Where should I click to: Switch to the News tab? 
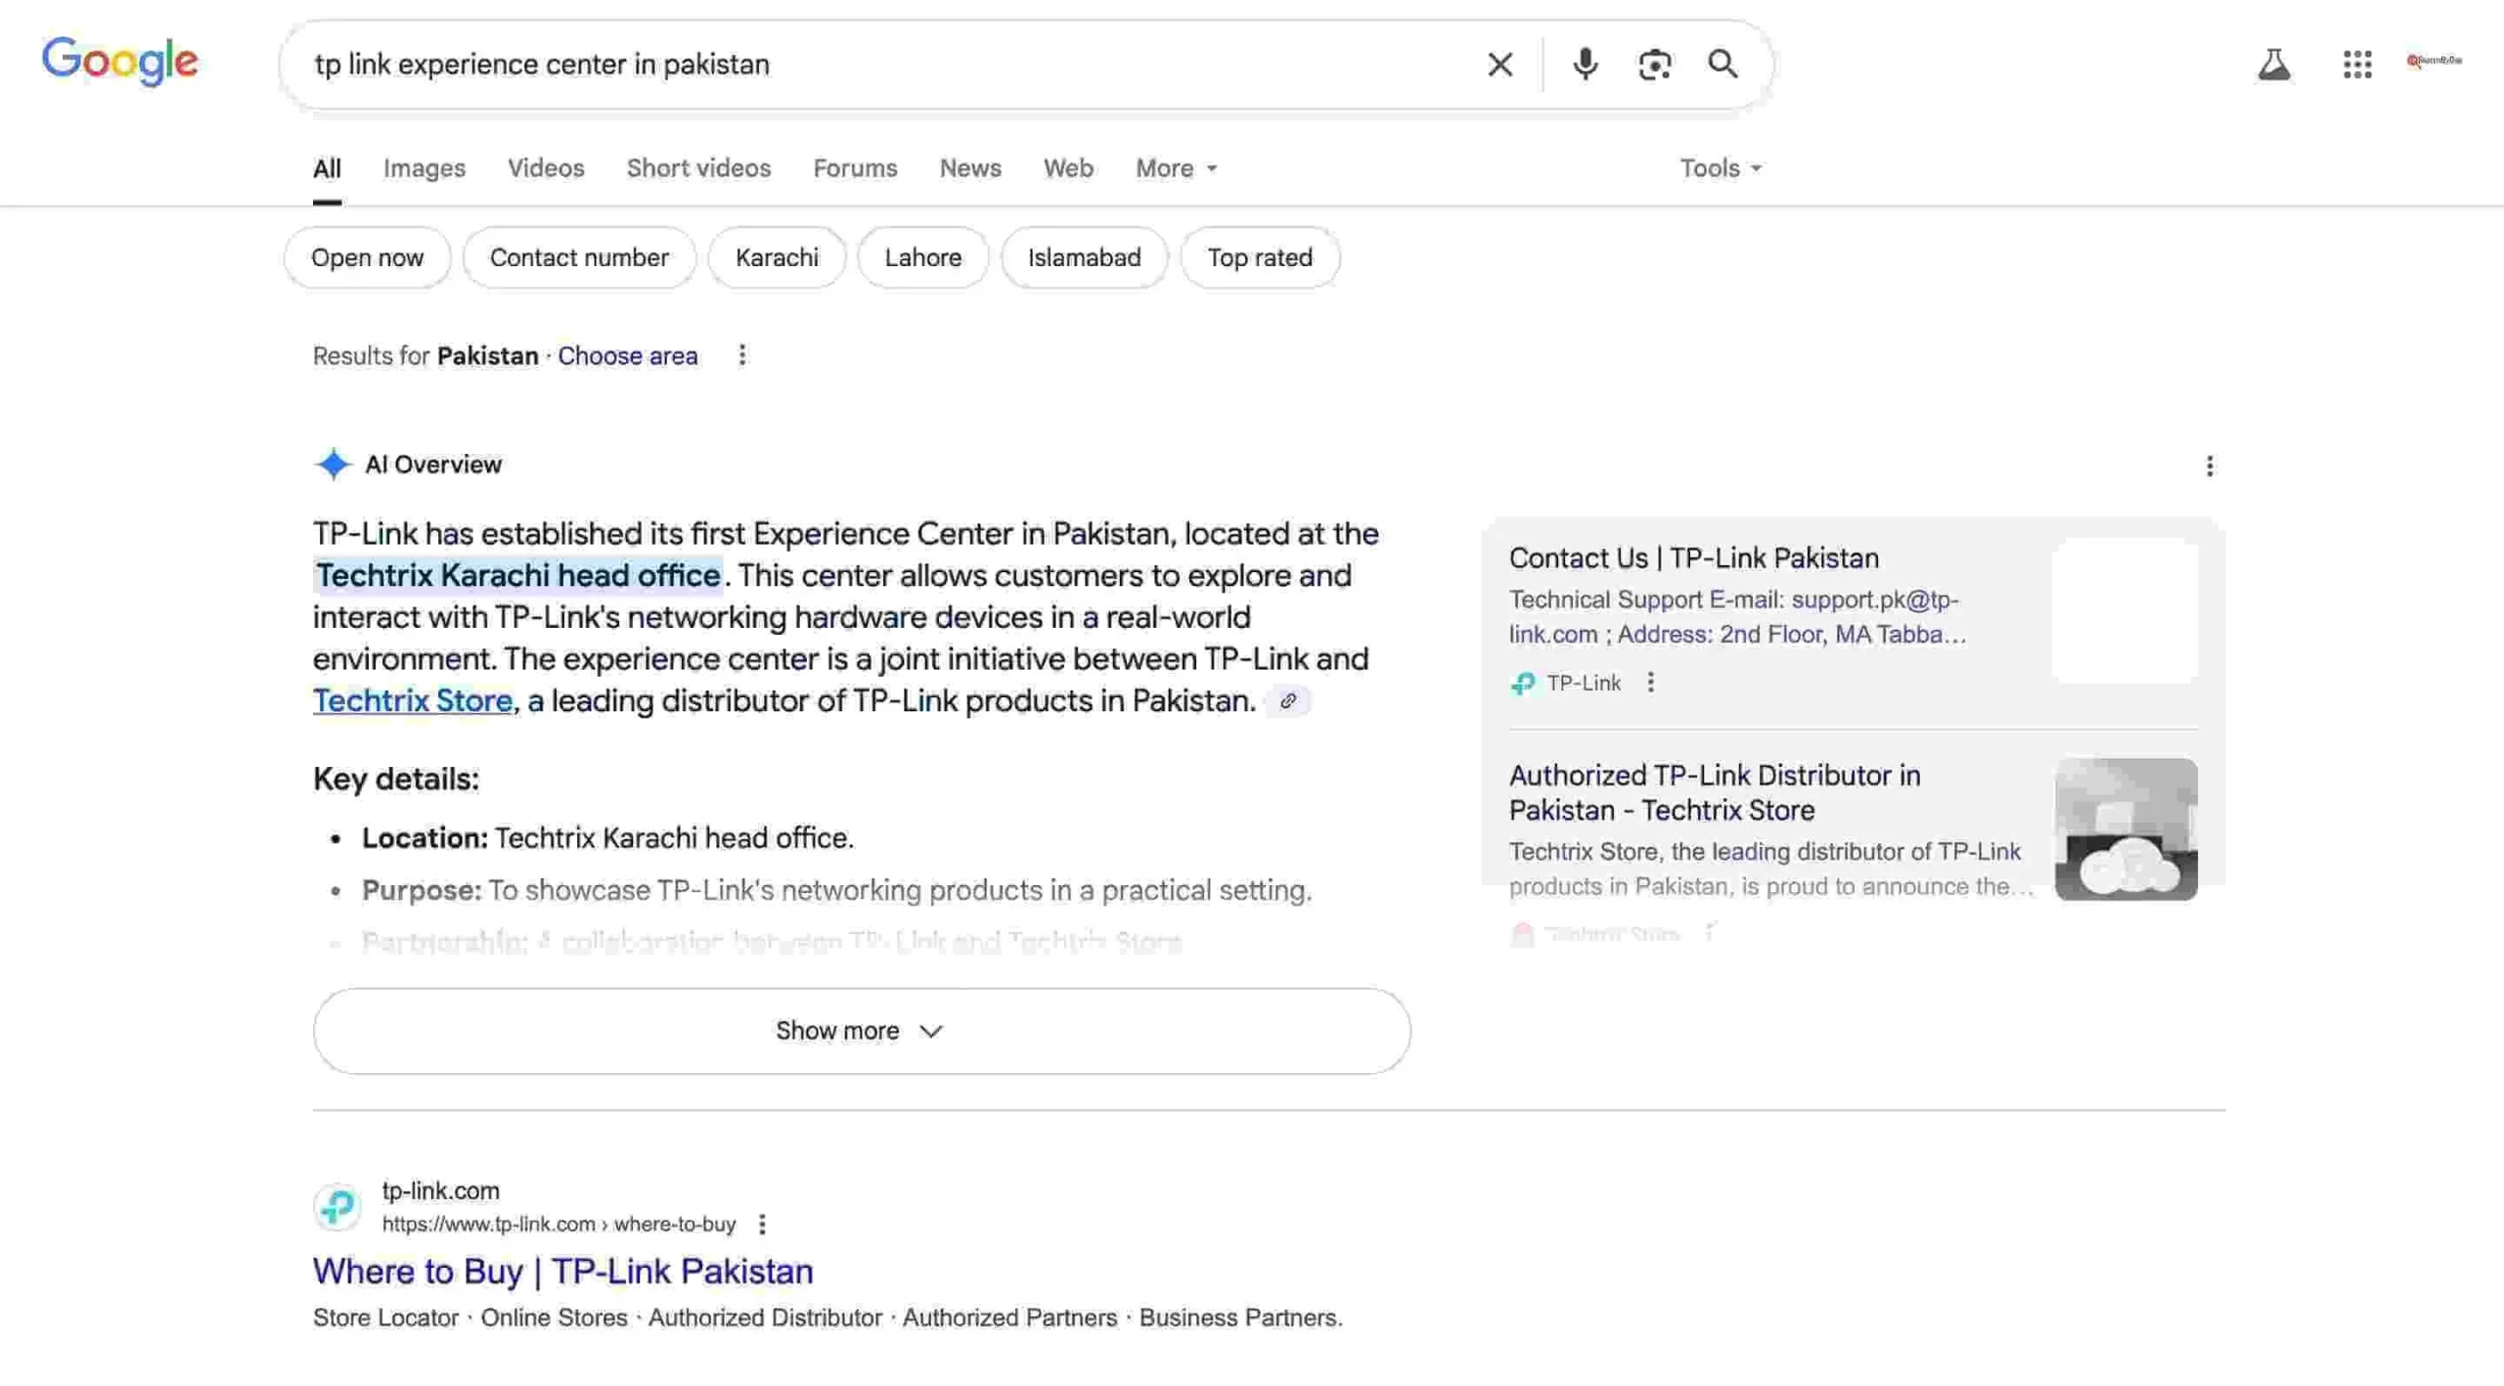pos(969,168)
